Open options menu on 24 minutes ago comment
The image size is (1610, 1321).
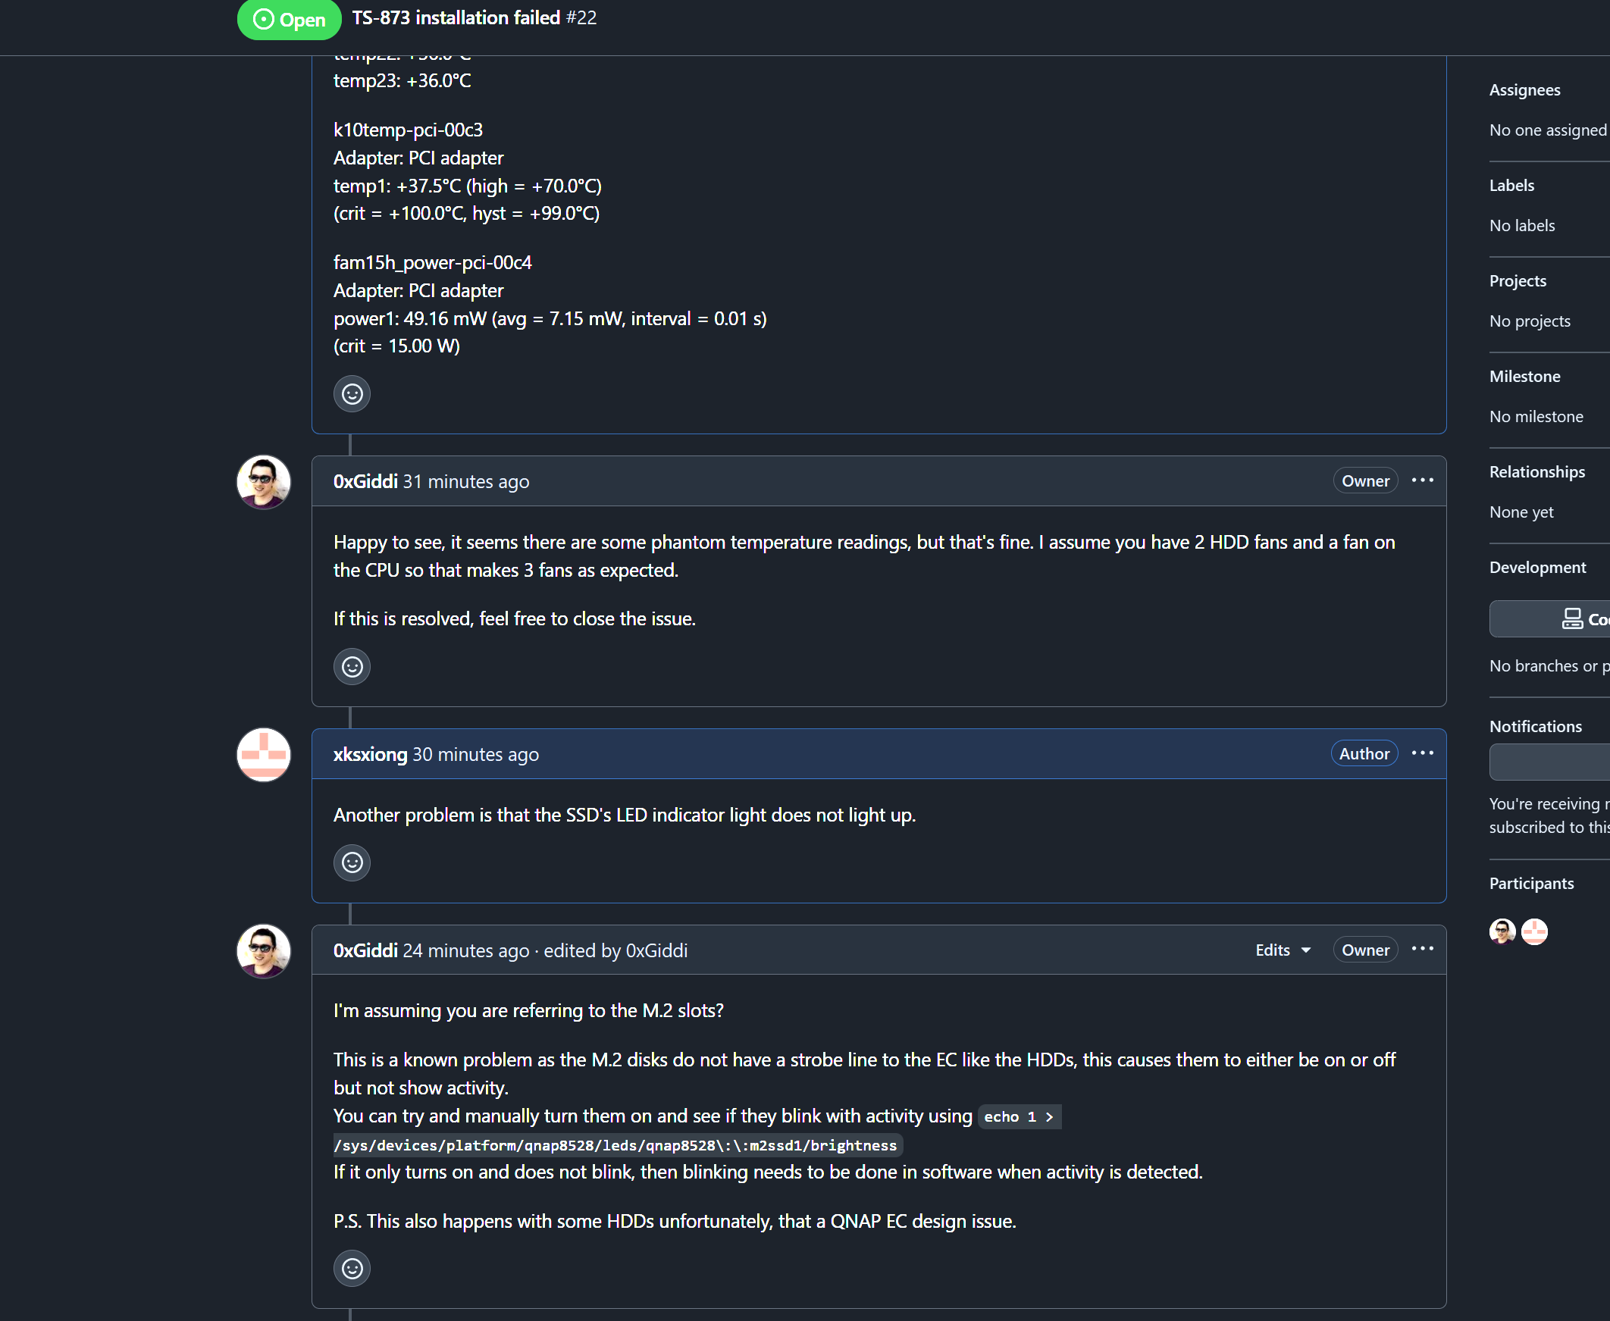click(x=1422, y=950)
